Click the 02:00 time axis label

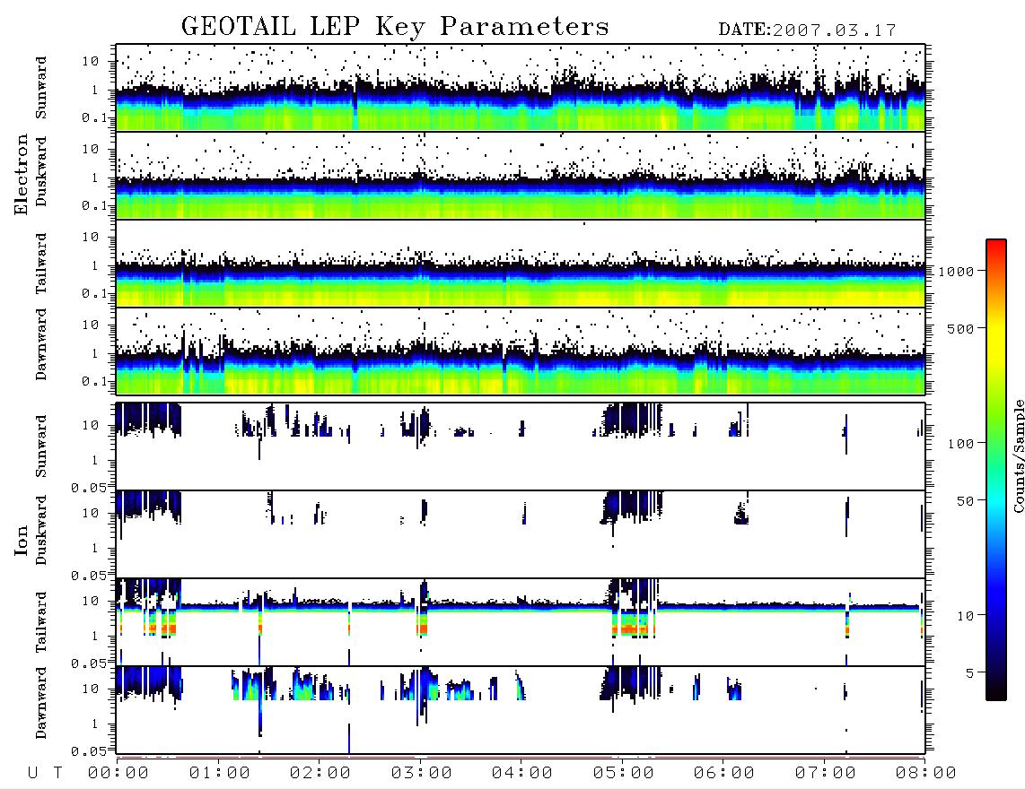(320, 774)
